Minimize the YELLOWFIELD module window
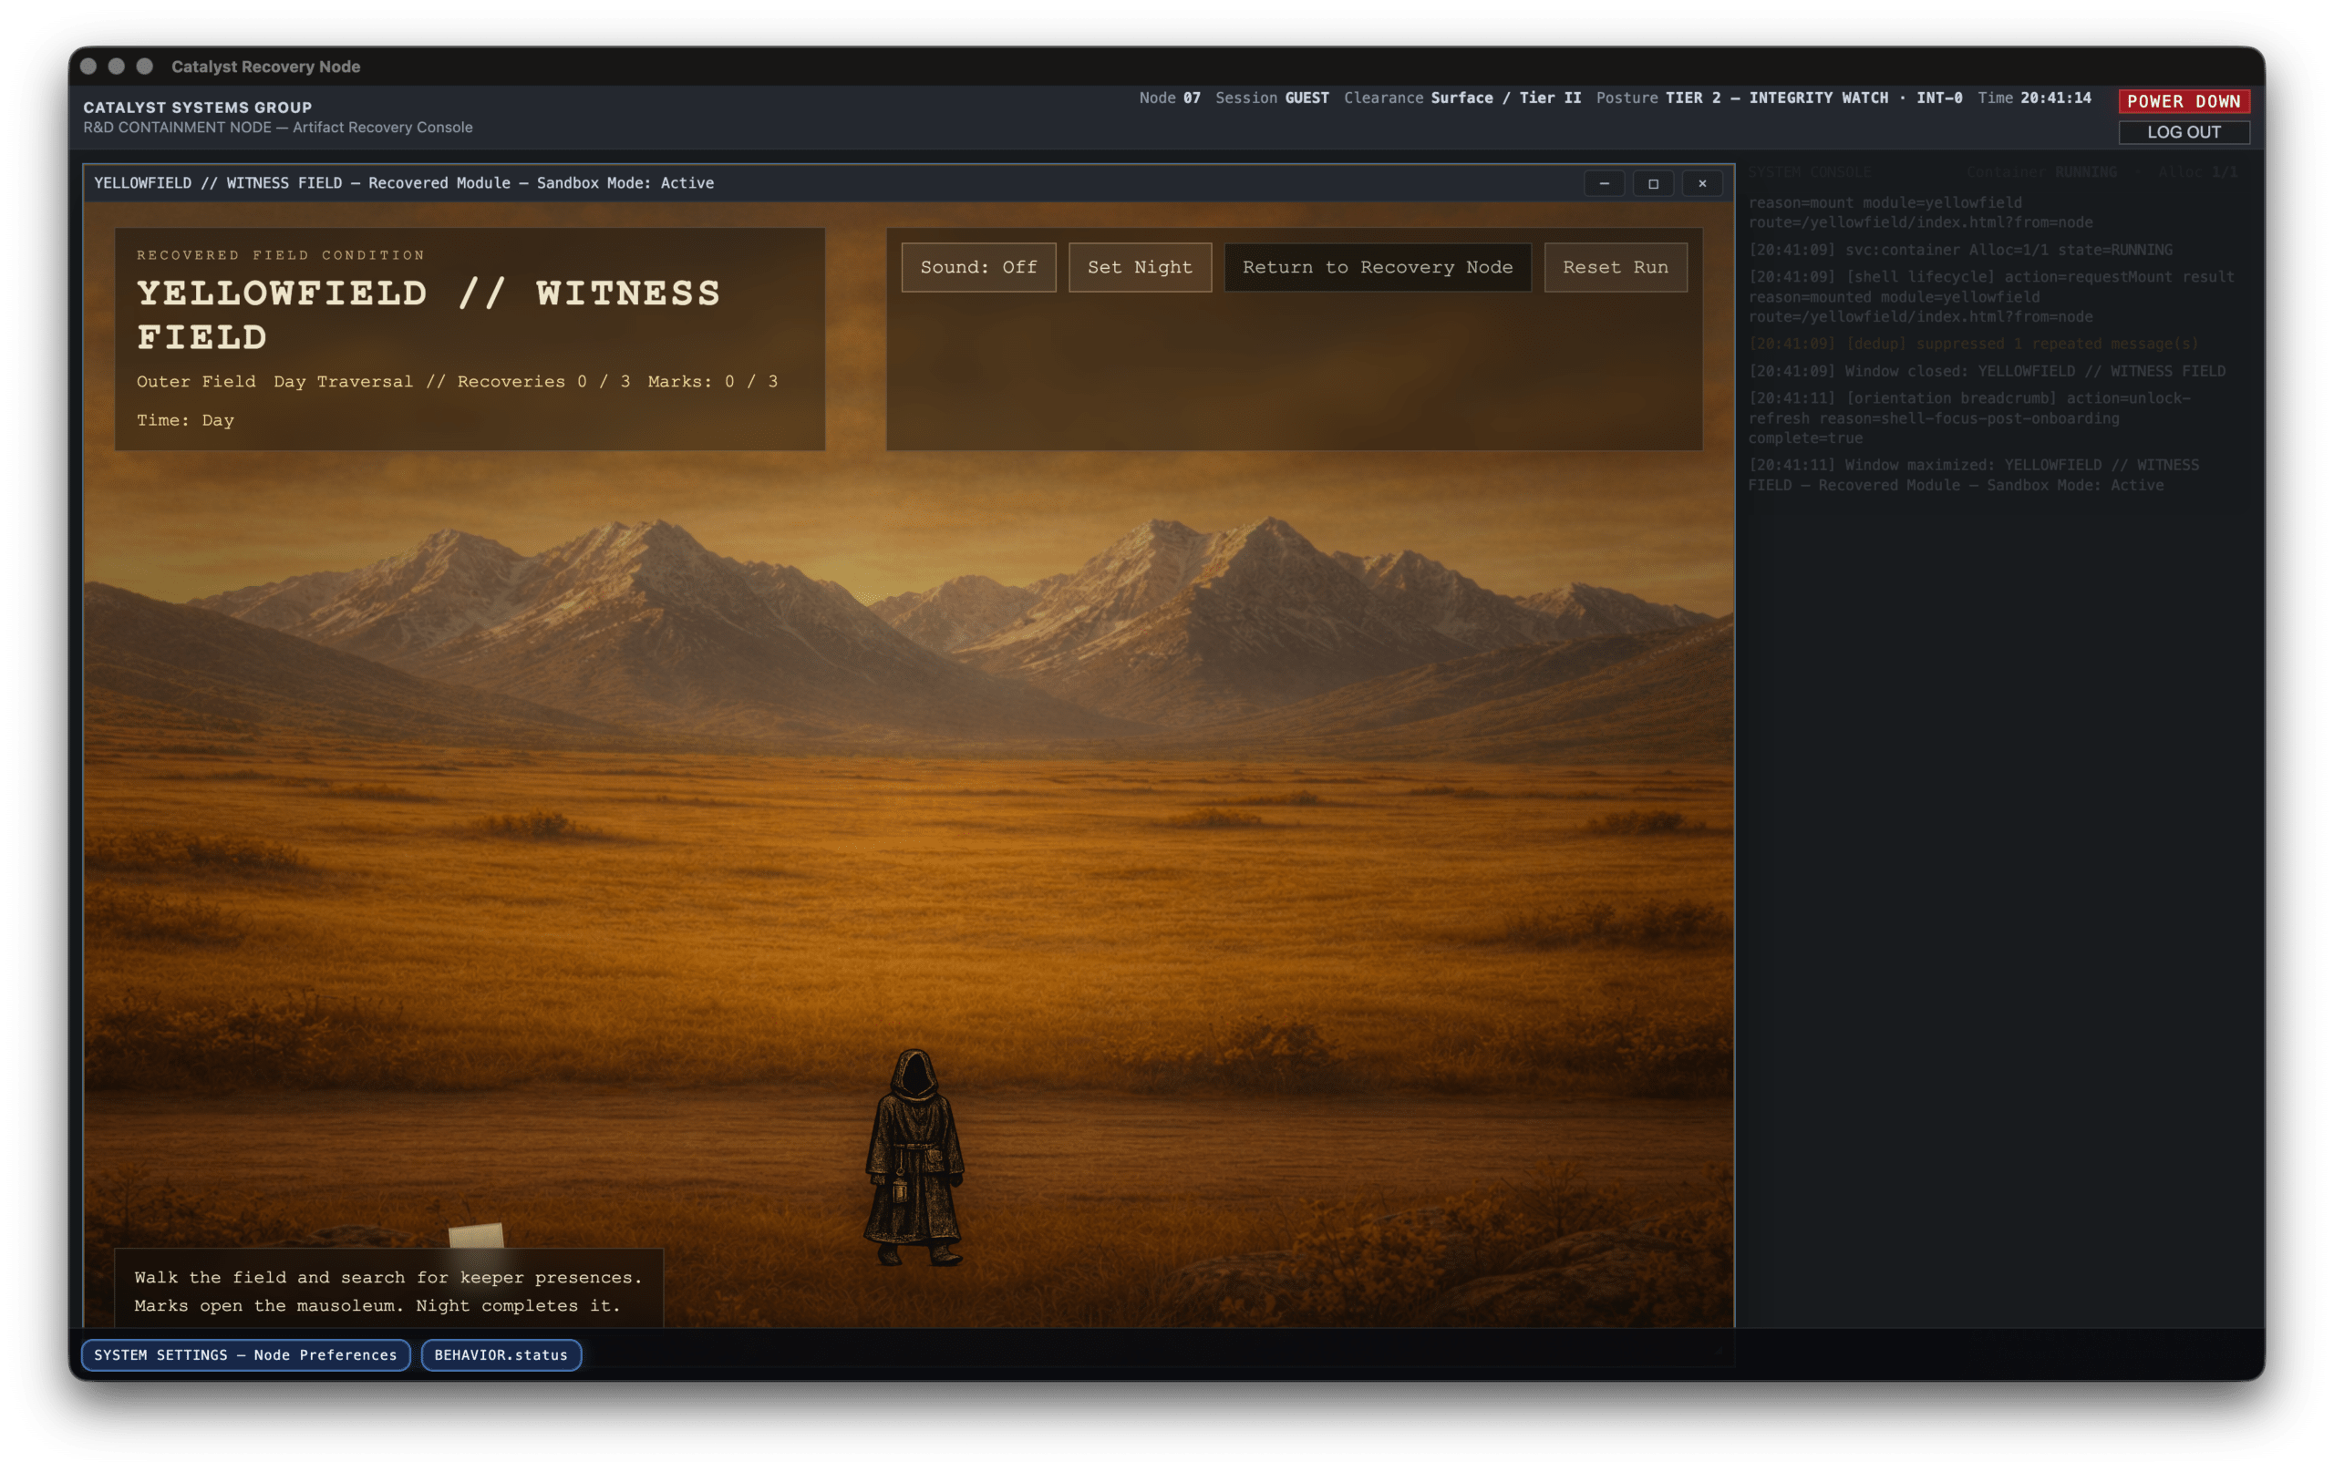 pyautogui.click(x=1604, y=183)
